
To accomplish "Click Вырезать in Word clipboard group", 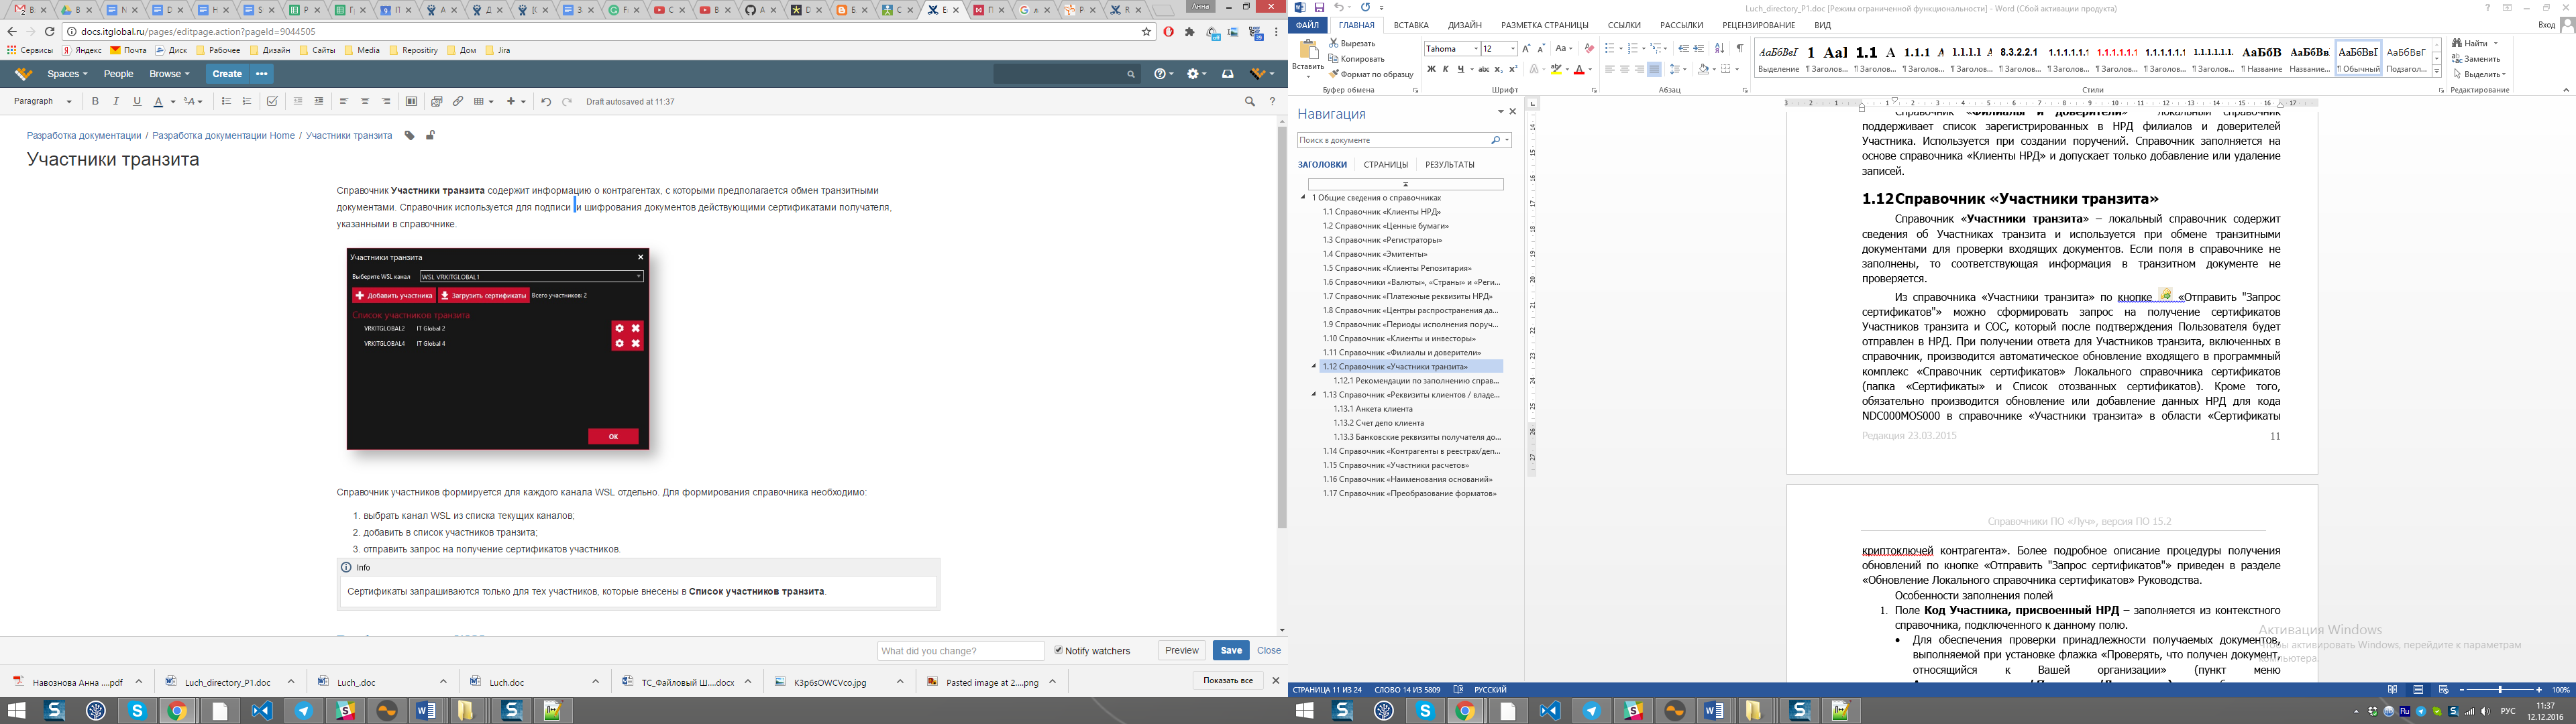I will click(x=1352, y=44).
